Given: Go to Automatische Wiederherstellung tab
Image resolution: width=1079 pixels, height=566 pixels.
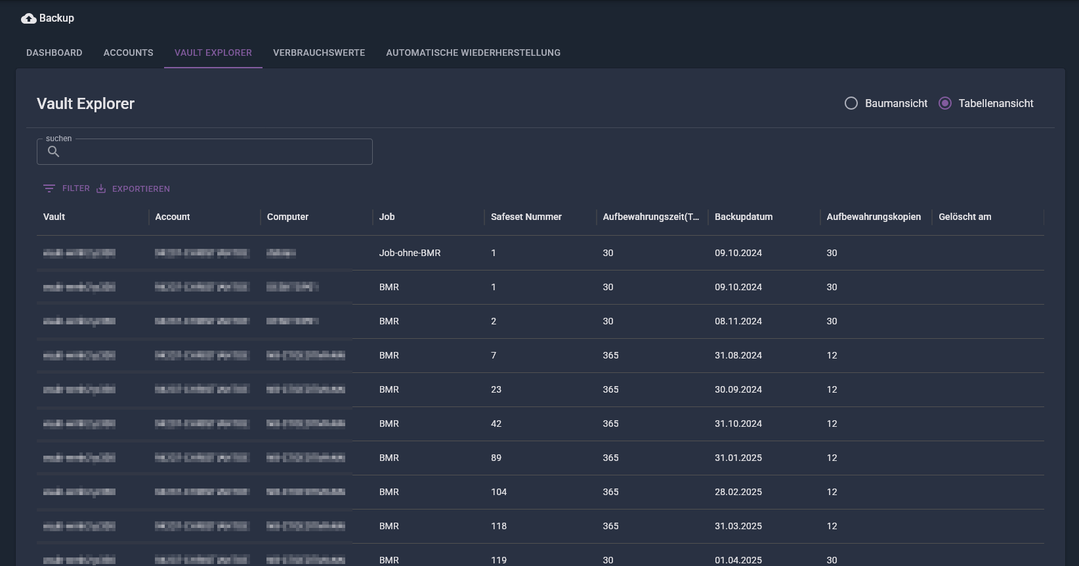Looking at the screenshot, I should pyautogui.click(x=473, y=53).
